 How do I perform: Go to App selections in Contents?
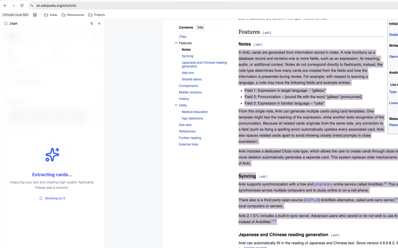point(192,118)
